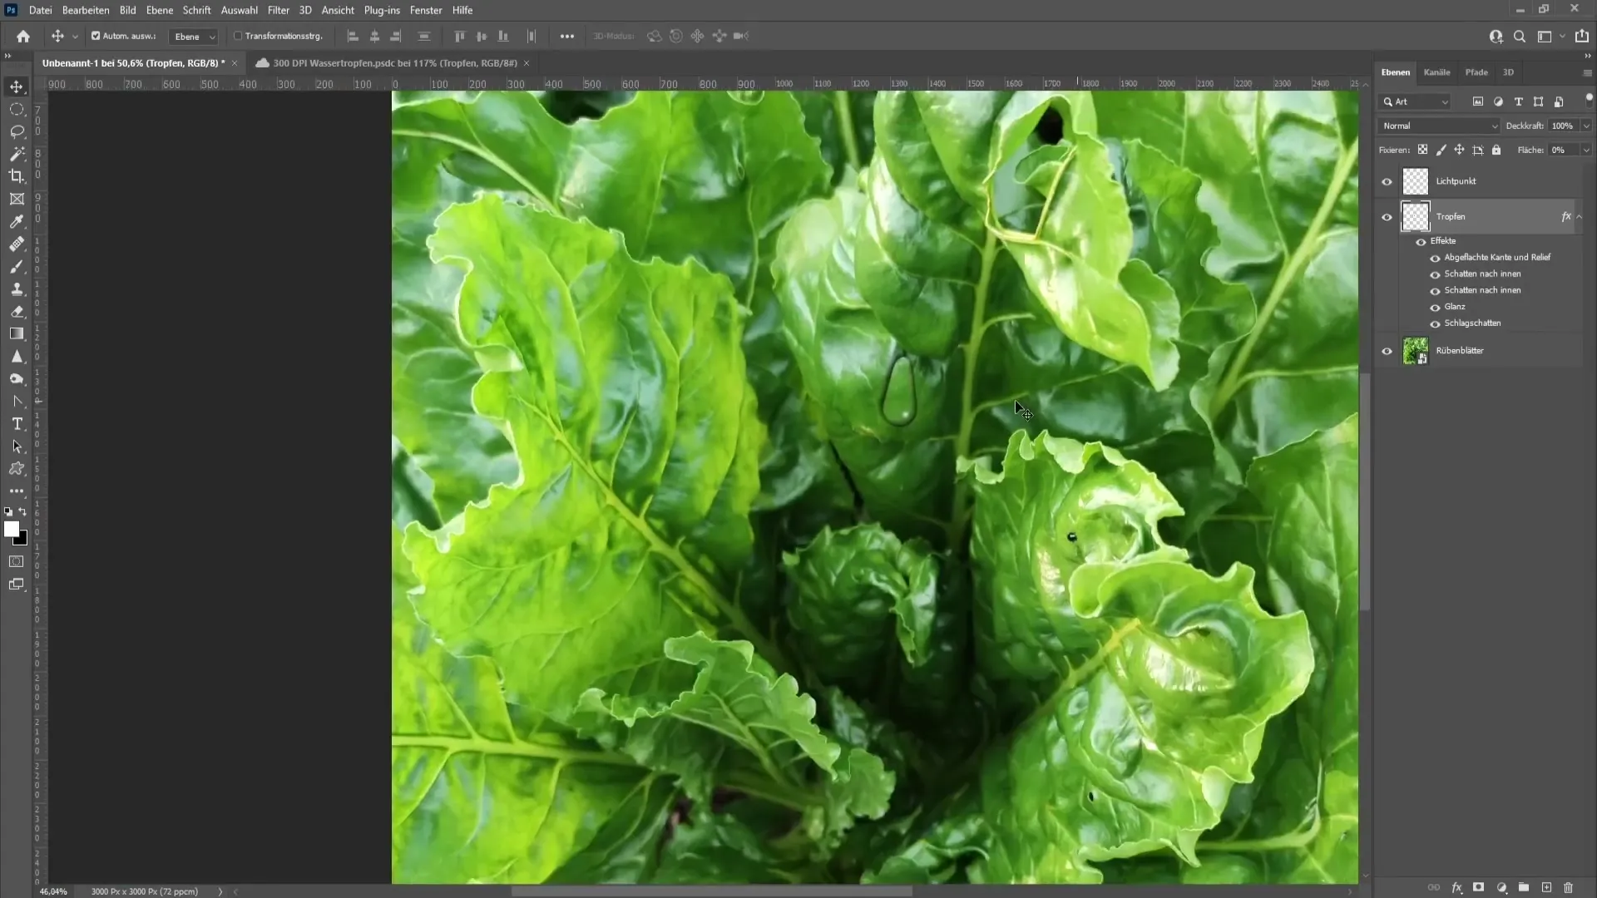Image resolution: width=1597 pixels, height=898 pixels.
Task: Toggle Glanz effect visibility
Action: 1435,307
